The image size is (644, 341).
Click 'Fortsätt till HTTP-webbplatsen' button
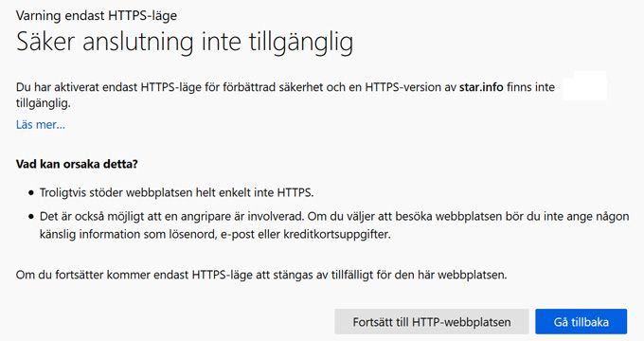click(x=432, y=322)
